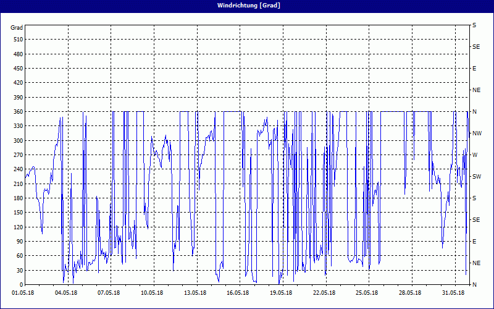Viewport: 494px width, 309px height.
Task: Click the 120 axis value
Action: click(x=19, y=227)
